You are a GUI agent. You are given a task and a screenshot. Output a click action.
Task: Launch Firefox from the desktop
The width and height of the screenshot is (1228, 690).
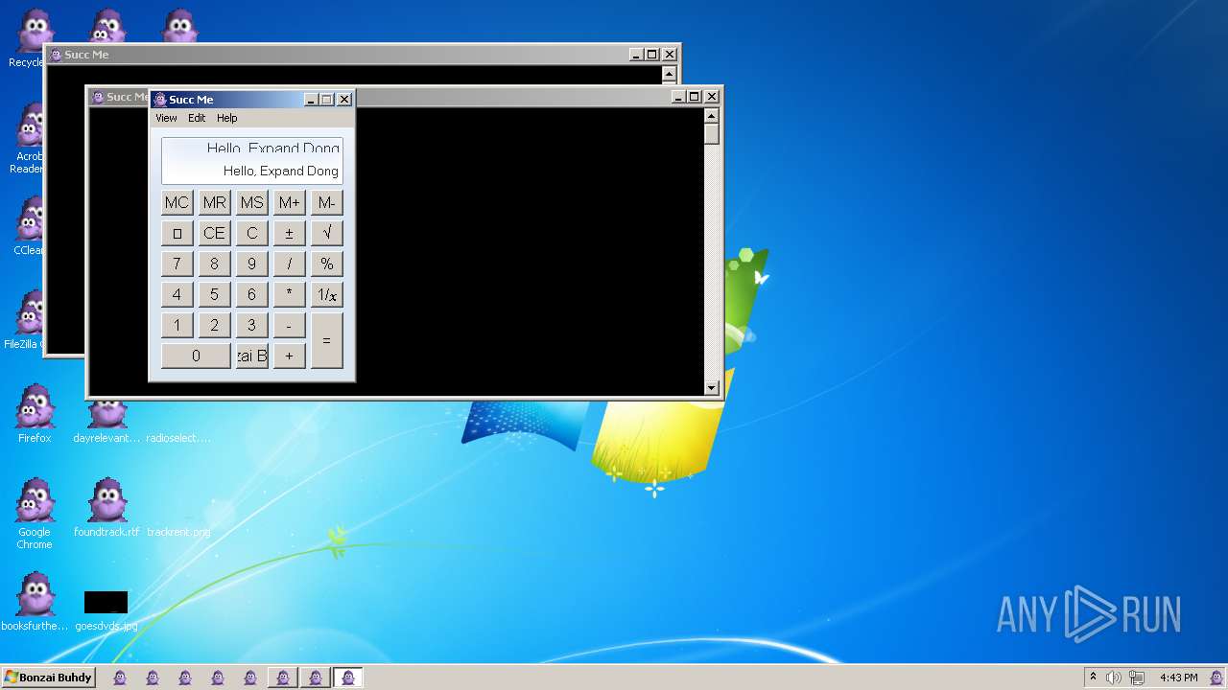(35, 414)
